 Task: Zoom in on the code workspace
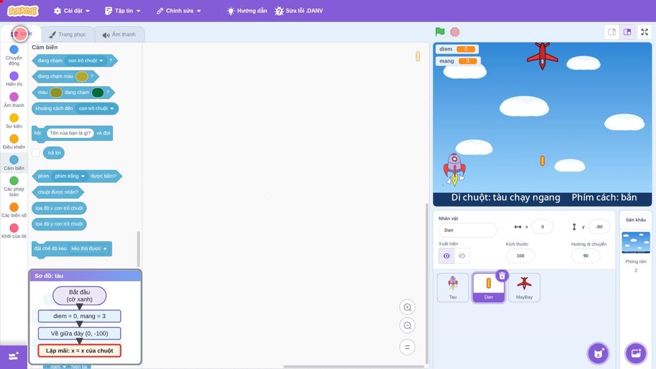407,307
